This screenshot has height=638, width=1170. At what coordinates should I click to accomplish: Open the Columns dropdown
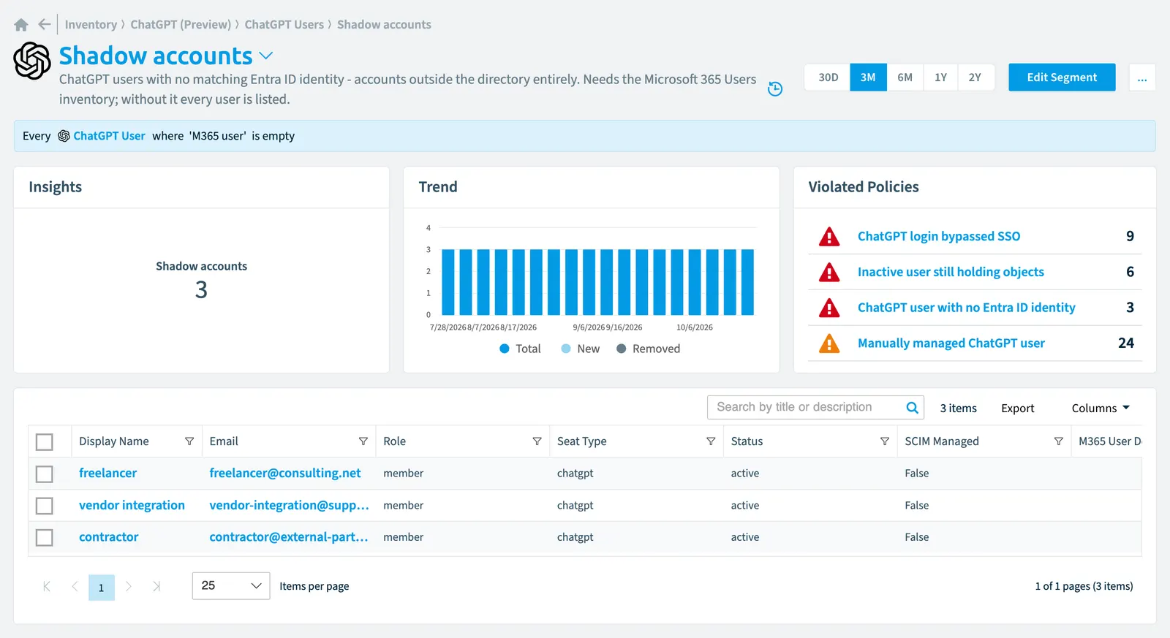tap(1101, 408)
